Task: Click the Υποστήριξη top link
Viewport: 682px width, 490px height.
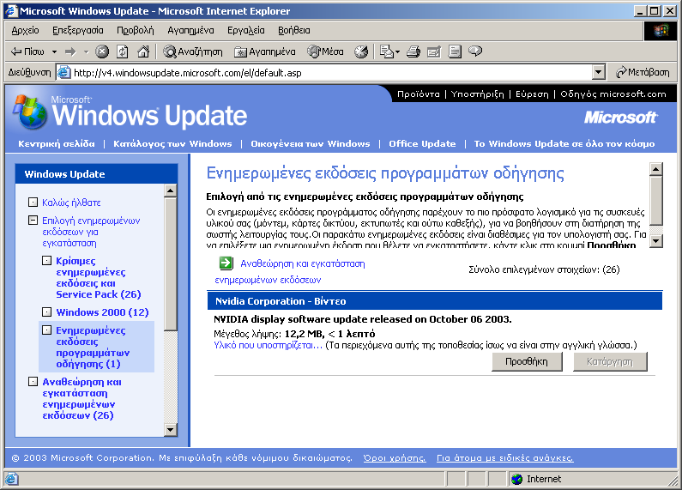Action: point(477,94)
